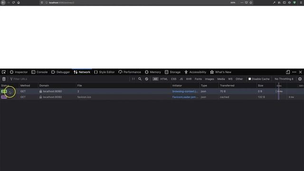Click the 200 status badge
Screen dimensions: 304x171
tap(4, 91)
